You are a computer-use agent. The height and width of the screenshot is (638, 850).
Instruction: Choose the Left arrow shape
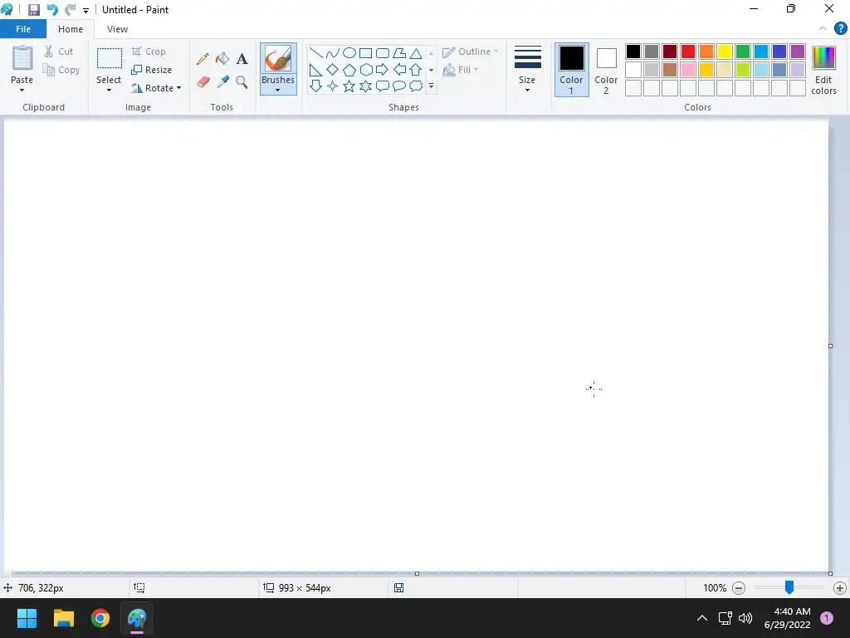click(x=399, y=70)
